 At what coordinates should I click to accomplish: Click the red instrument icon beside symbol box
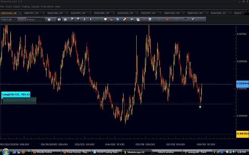click(x=20, y=19)
